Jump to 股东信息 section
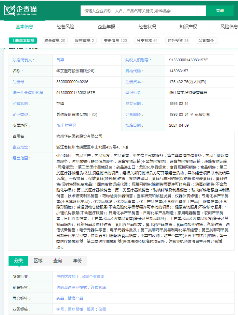Screen dimensions: 238x315 point(84,41)
